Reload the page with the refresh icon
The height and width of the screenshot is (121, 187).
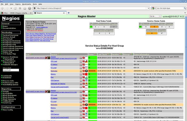[15, 8]
